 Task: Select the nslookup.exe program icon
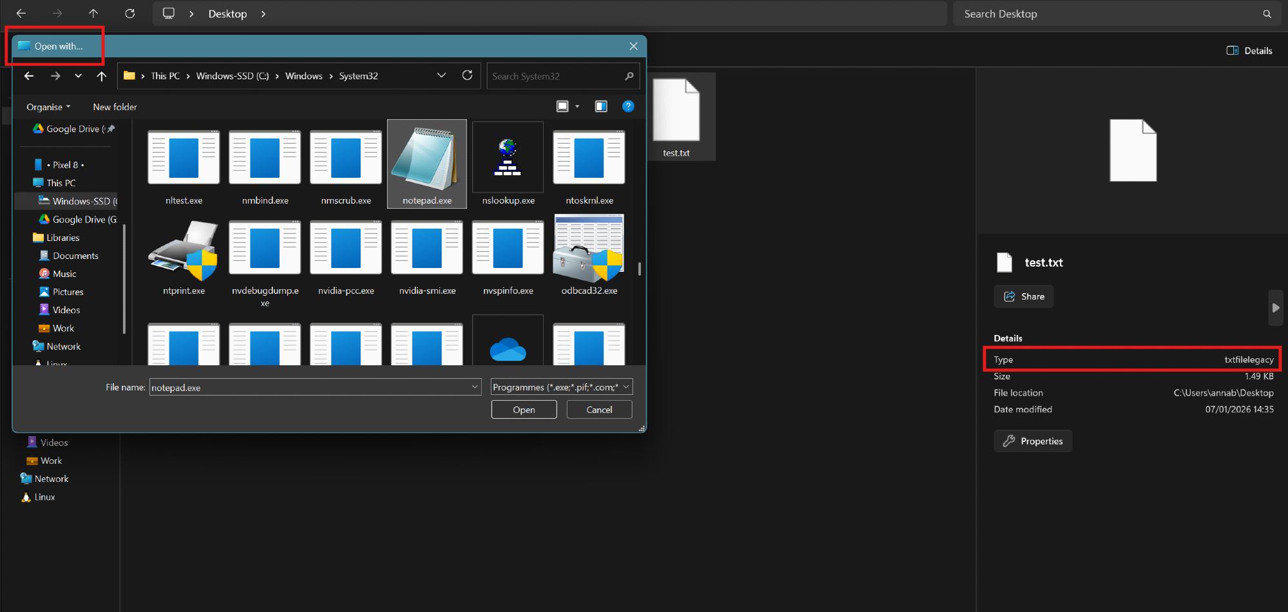click(508, 158)
